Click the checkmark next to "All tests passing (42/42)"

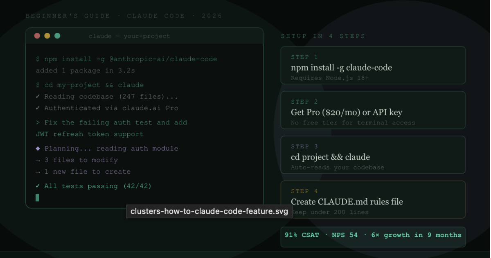pyautogui.click(x=37, y=186)
